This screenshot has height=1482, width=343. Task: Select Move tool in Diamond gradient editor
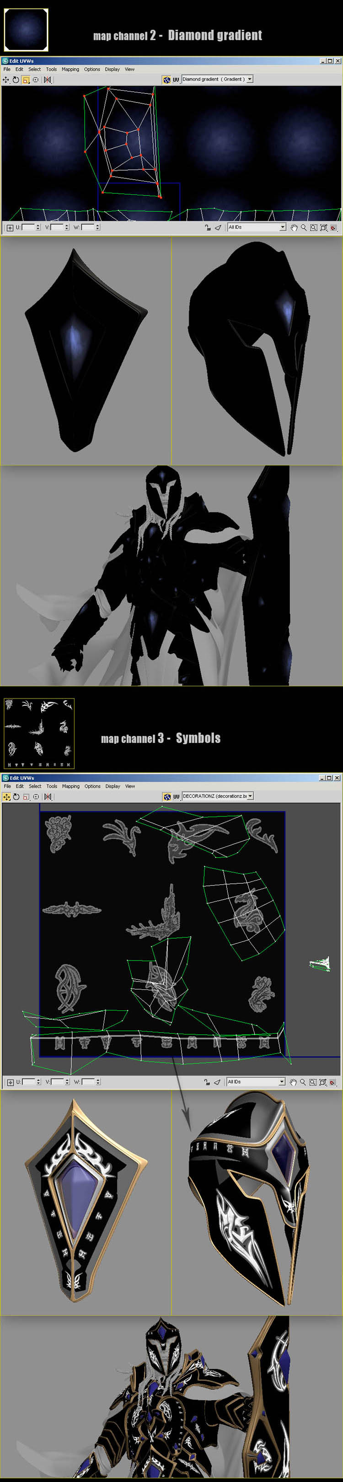[6, 80]
